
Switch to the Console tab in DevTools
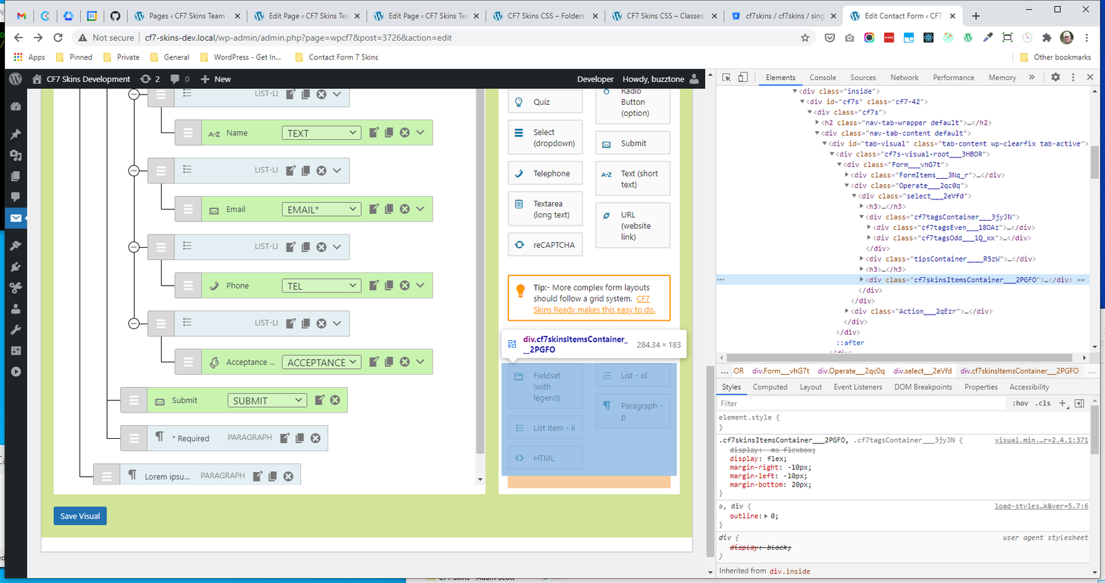pos(823,78)
